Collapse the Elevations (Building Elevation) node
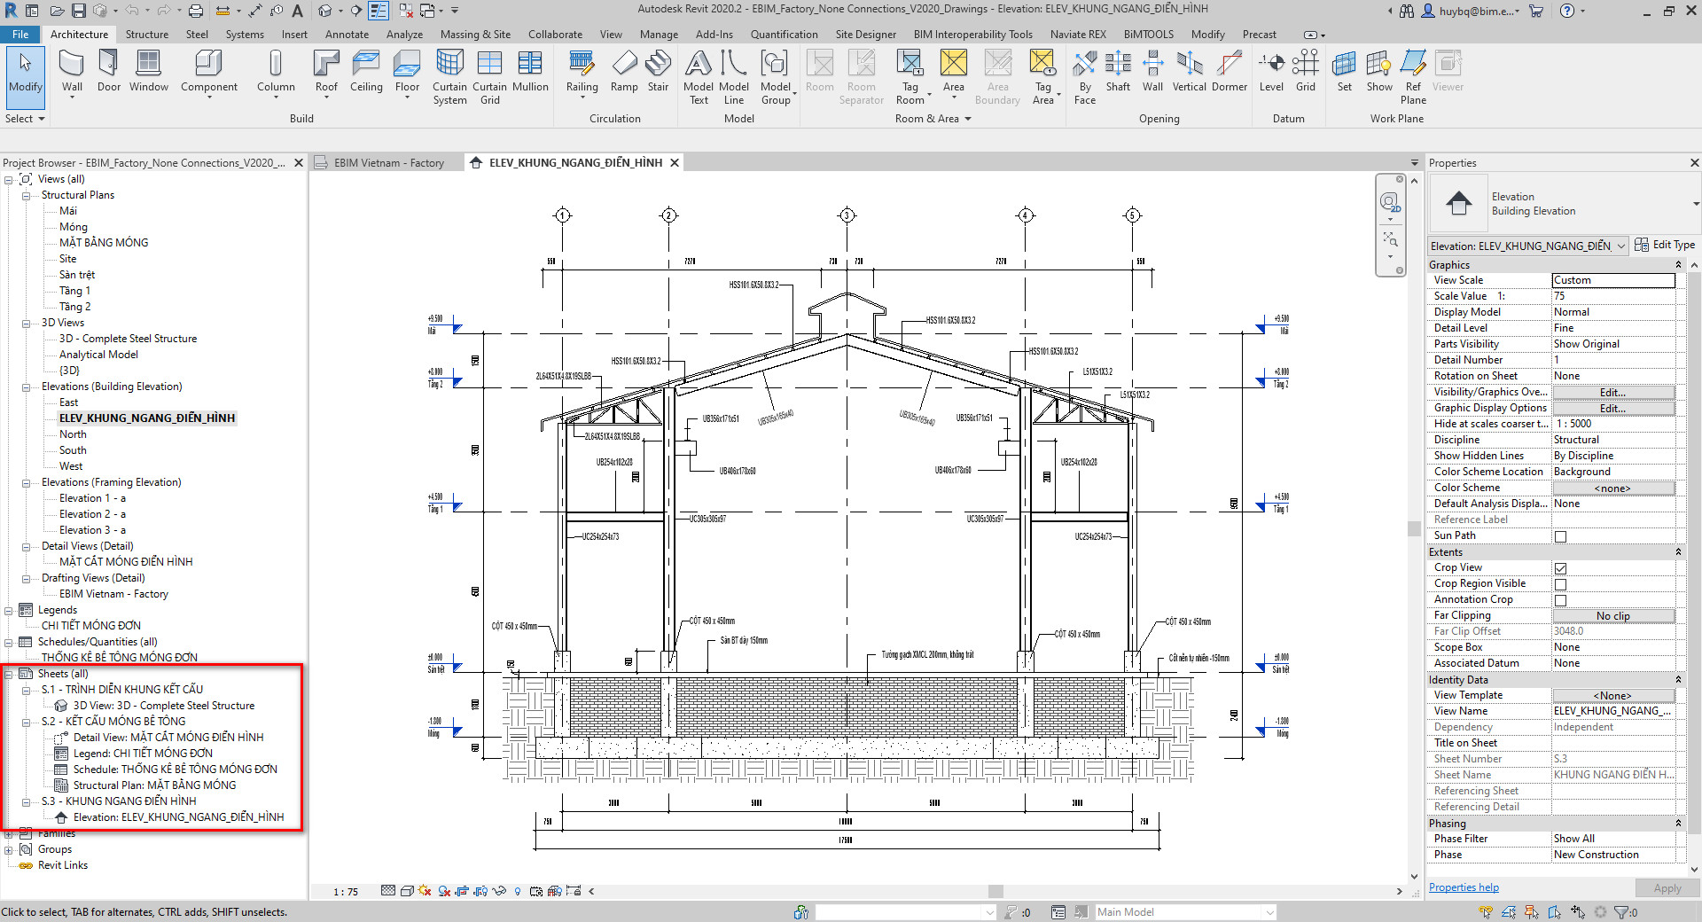The image size is (1702, 922). (x=26, y=387)
